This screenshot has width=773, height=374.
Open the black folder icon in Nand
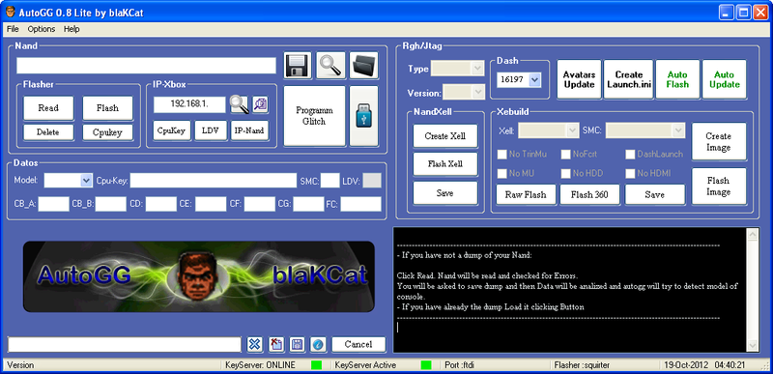[364, 66]
